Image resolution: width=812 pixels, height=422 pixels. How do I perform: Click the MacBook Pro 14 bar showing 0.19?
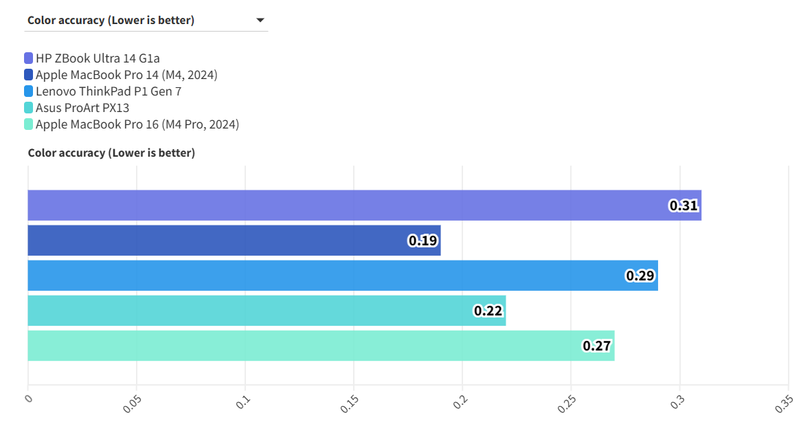[x=220, y=241]
